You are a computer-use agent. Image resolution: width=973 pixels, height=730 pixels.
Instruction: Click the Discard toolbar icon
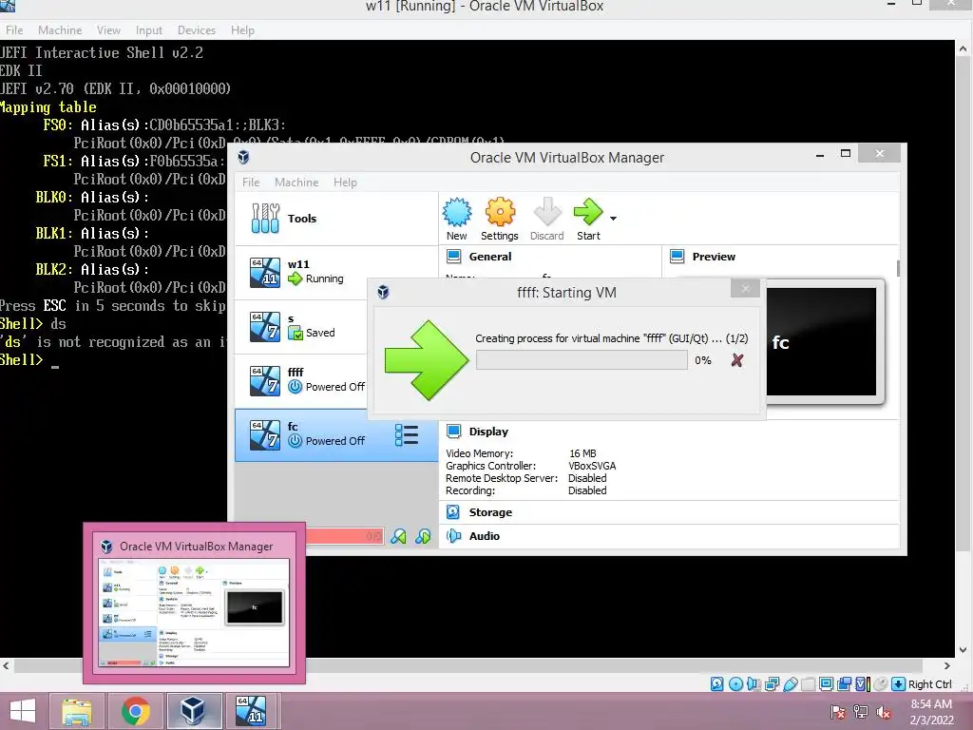[x=546, y=220]
